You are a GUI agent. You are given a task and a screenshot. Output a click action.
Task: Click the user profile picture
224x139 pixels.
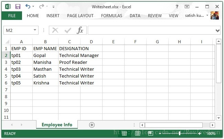(215, 15)
